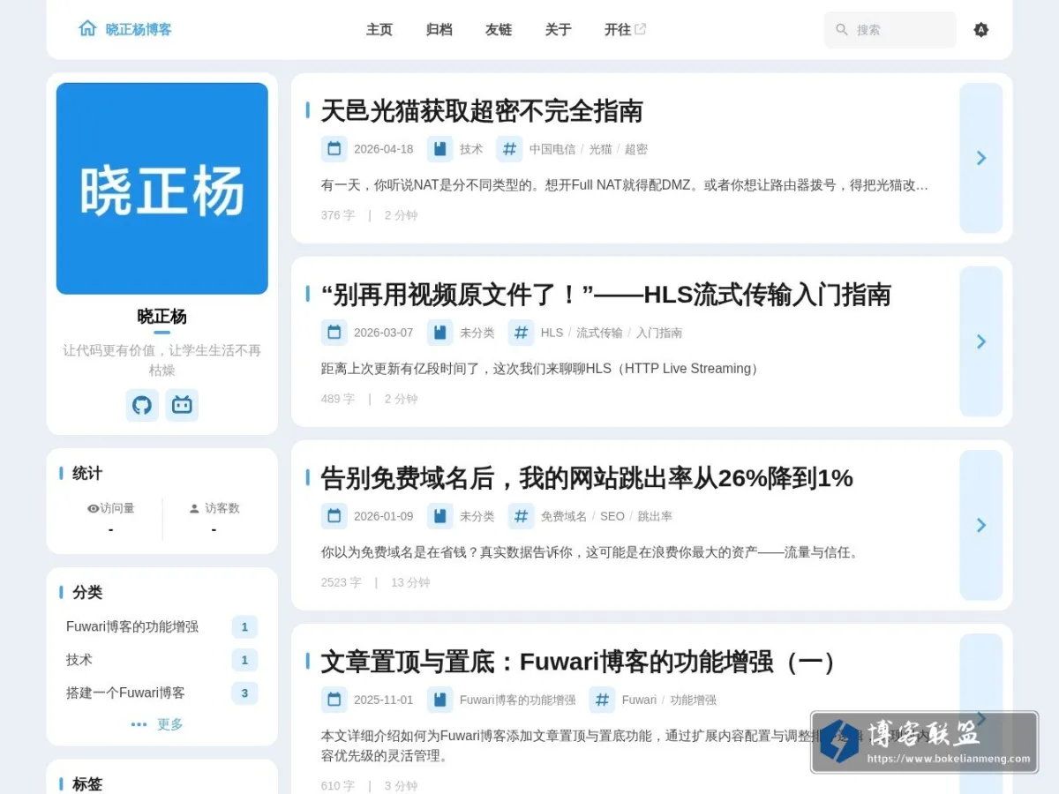
Task: Click the category icon beside 未分类 in 免费域名 post
Action: (439, 516)
